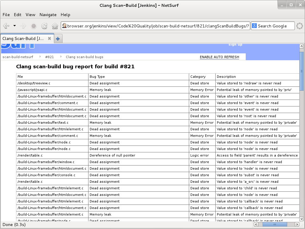Click the horizontal scrollbar left arrow

256,224
